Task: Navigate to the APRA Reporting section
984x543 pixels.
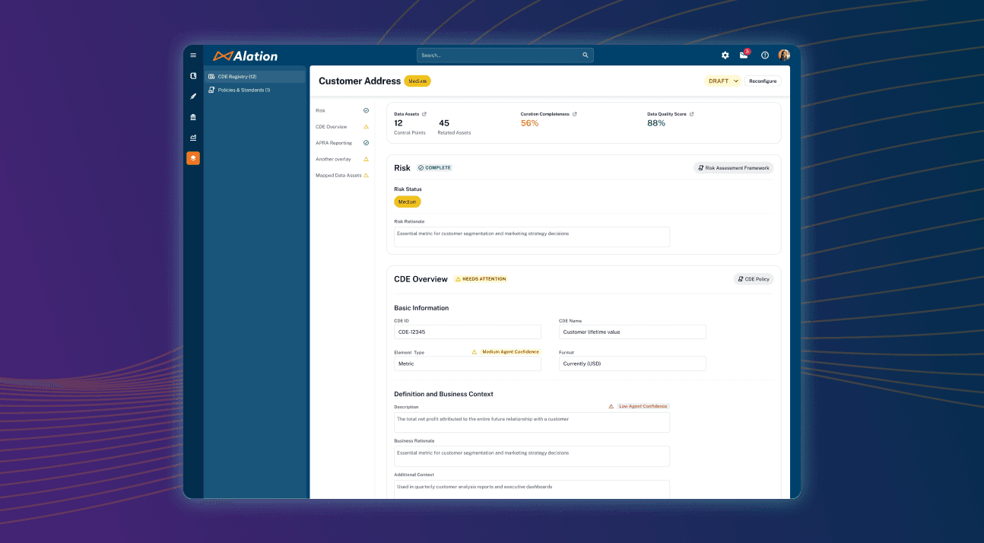Action: click(333, 142)
